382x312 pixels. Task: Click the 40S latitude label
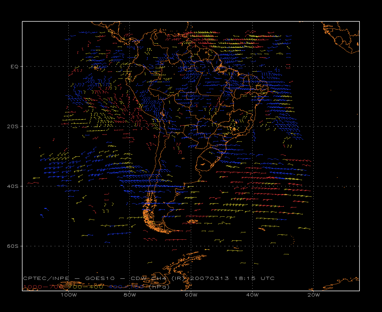coord(13,186)
